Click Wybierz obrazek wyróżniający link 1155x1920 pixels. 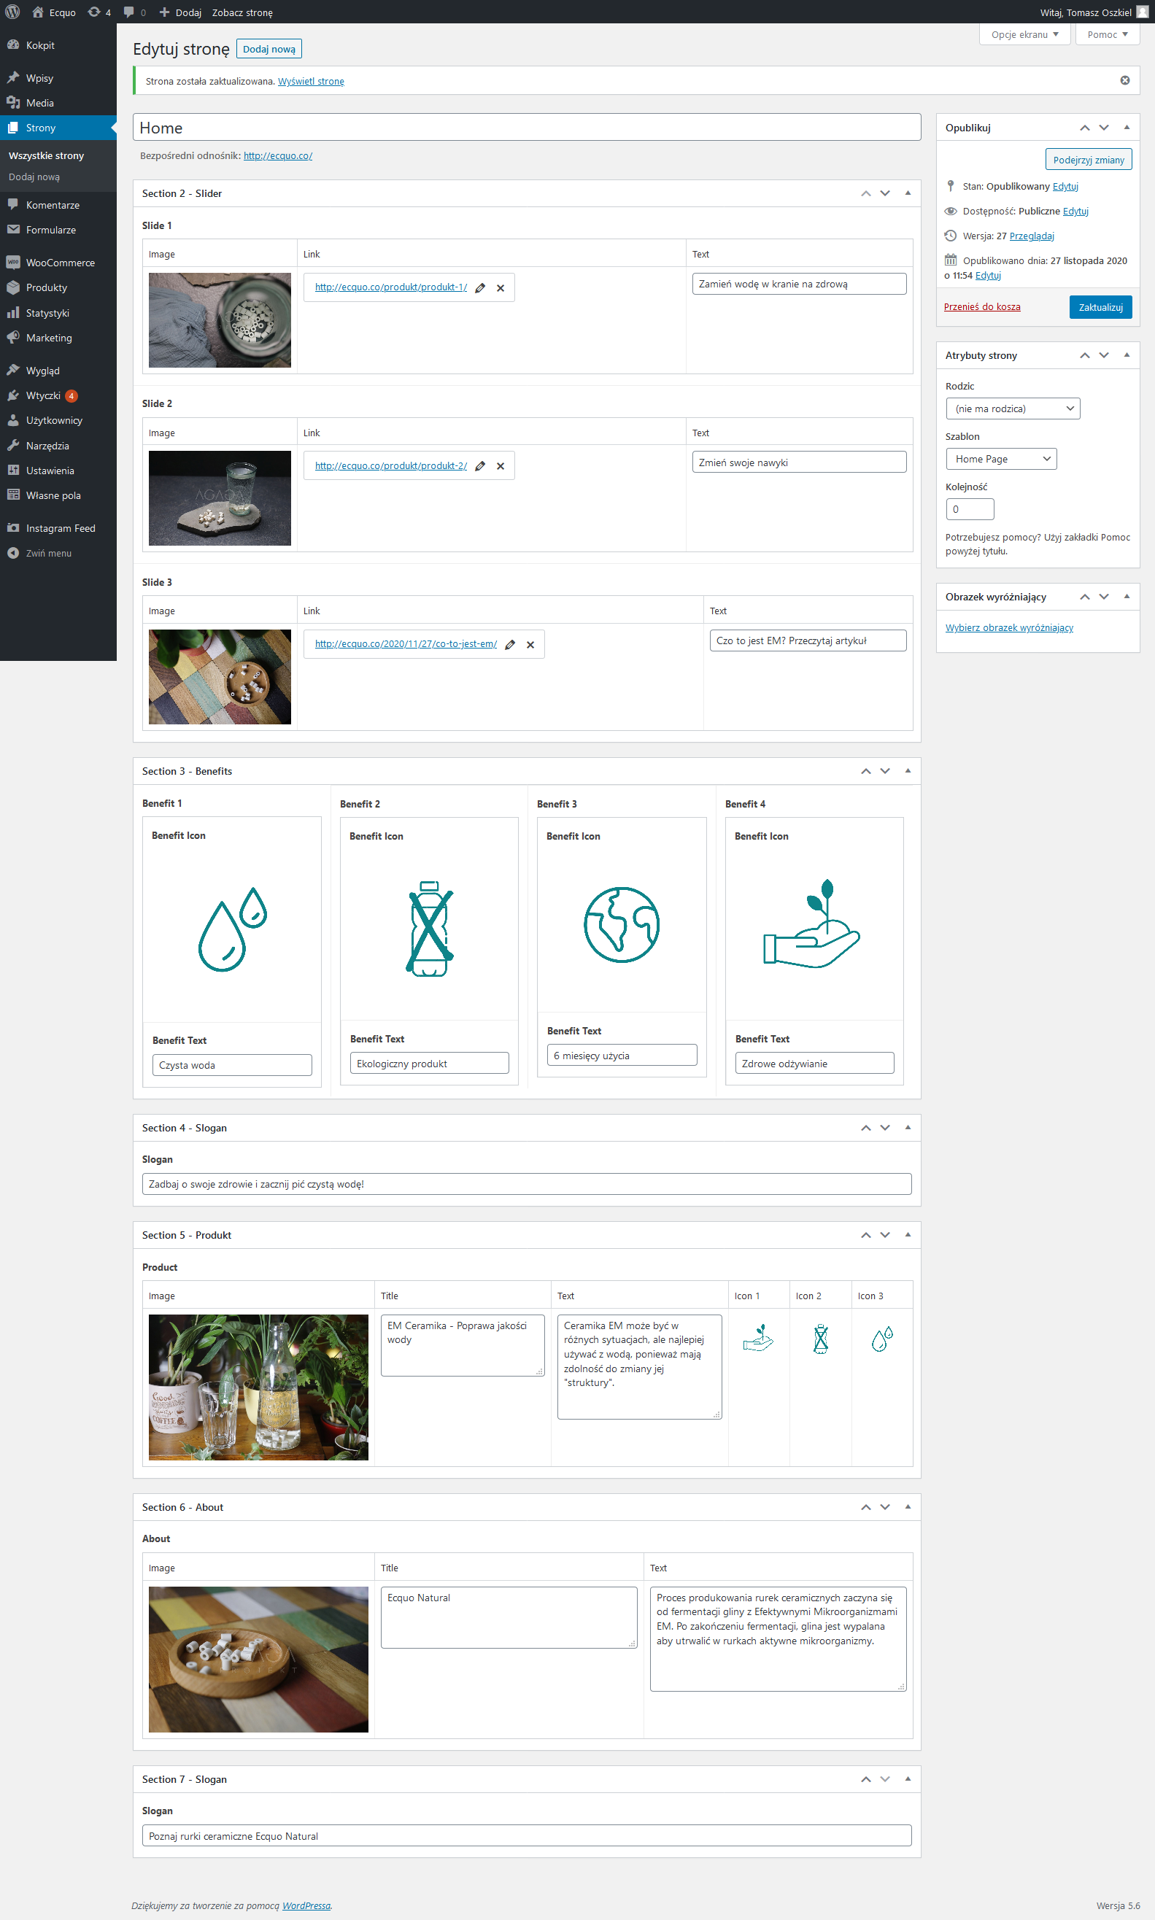pos(1008,628)
